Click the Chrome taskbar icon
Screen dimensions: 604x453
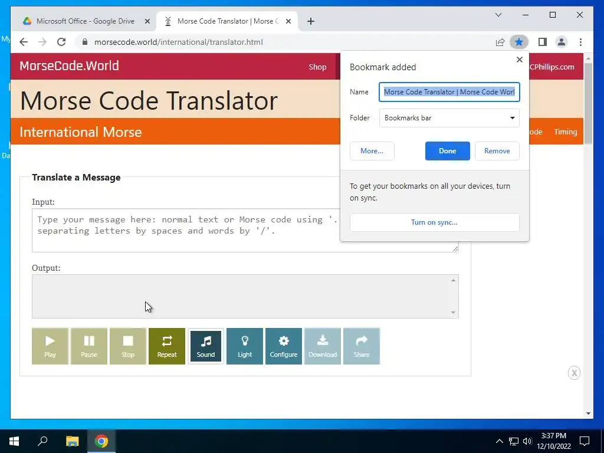coord(101,441)
